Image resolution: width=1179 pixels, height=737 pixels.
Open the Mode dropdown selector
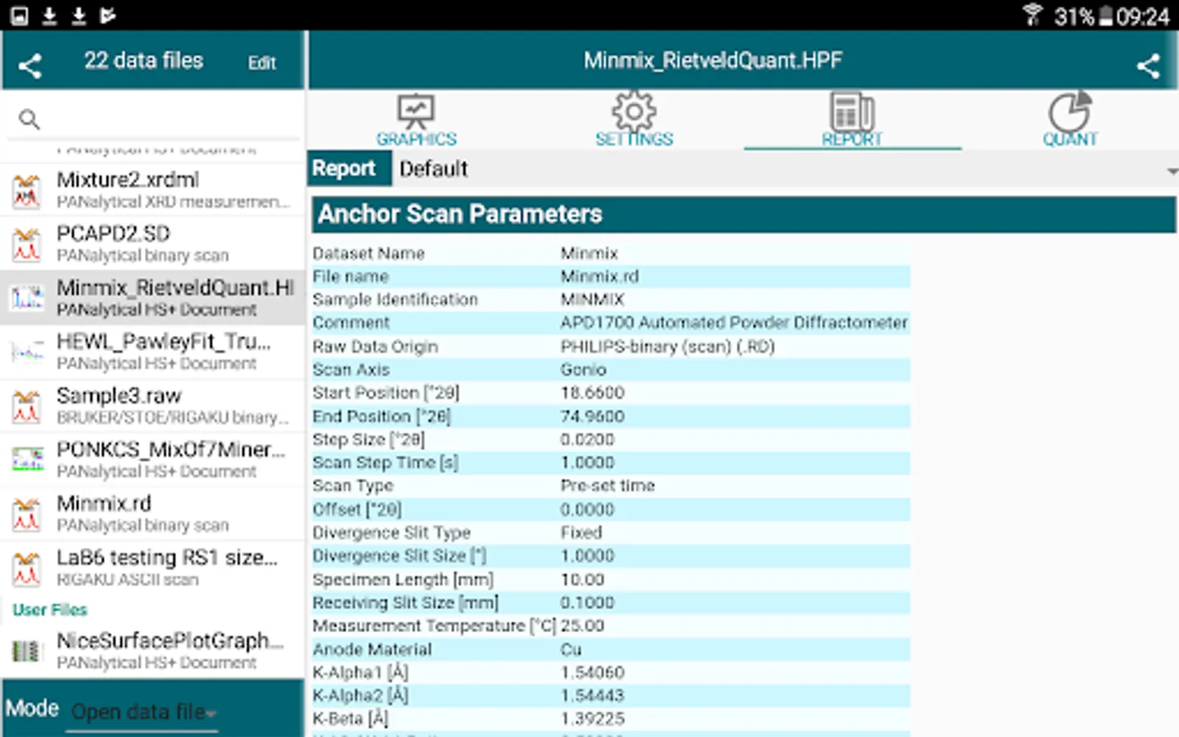(x=144, y=711)
